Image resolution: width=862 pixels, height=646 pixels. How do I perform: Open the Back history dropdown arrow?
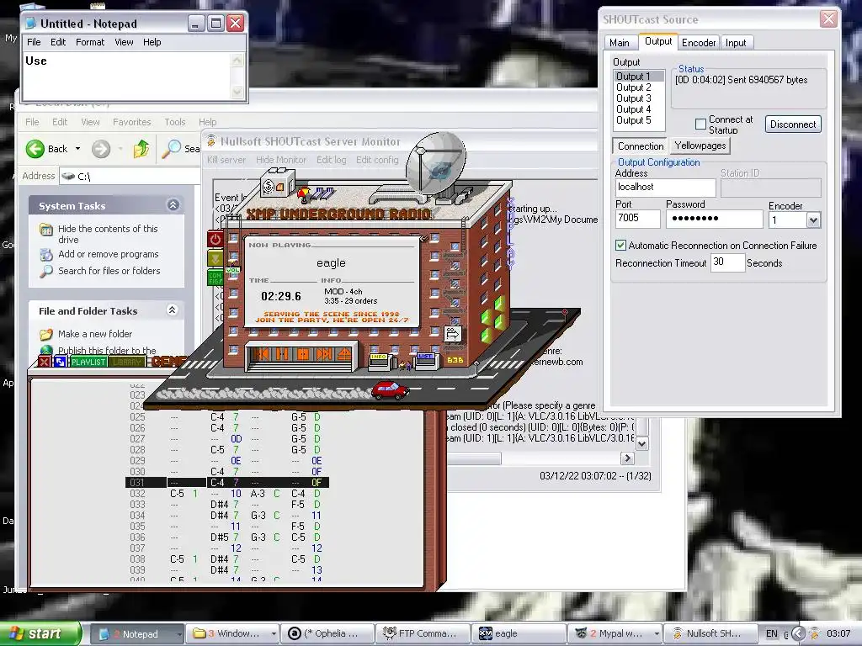[77, 149]
